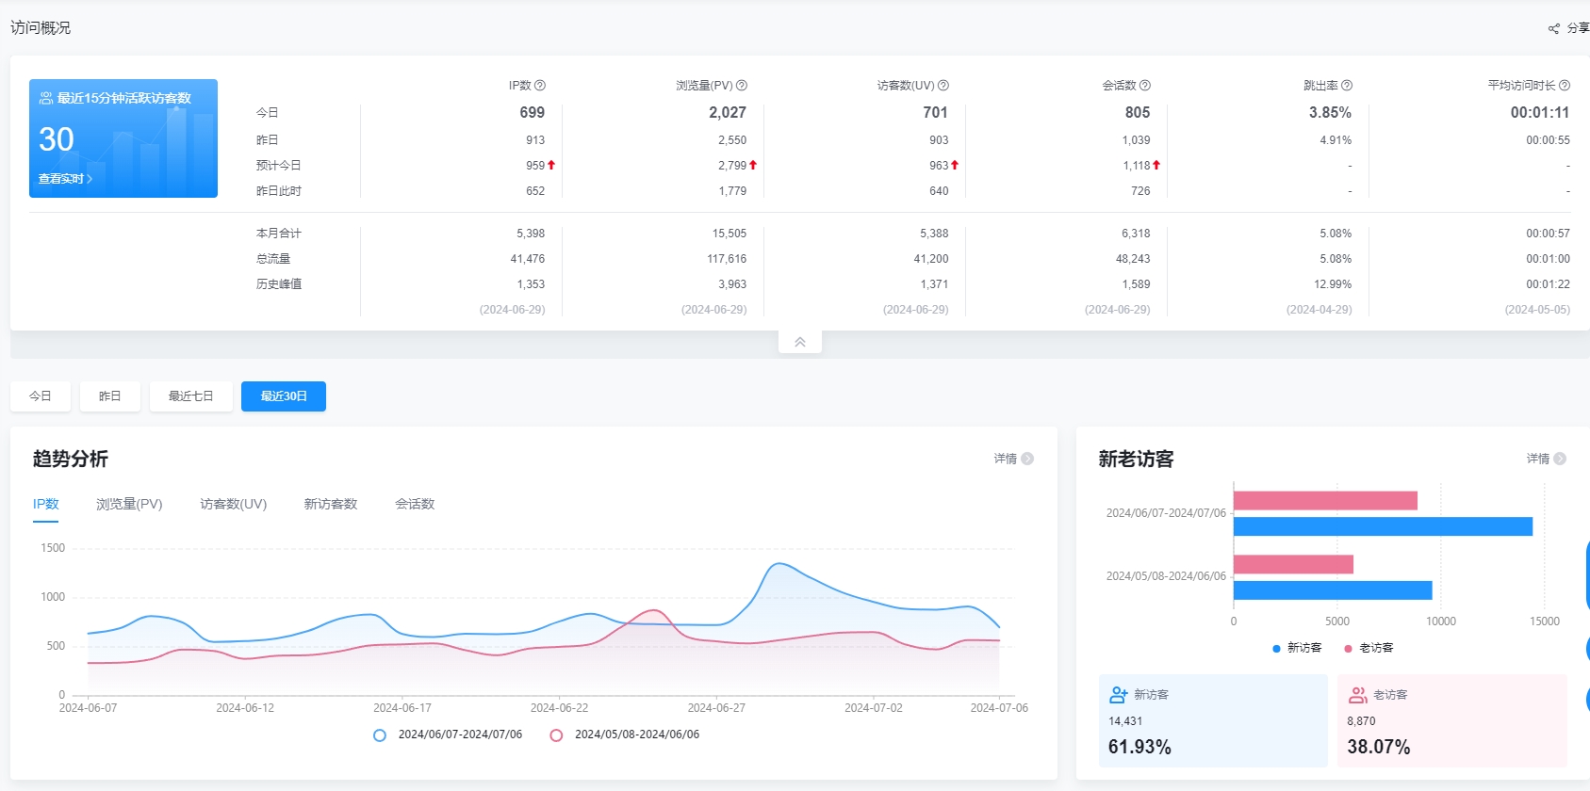Toggle 2024/05/08-2024/06/06 legend series
This screenshot has width=1590, height=791.
(625, 735)
